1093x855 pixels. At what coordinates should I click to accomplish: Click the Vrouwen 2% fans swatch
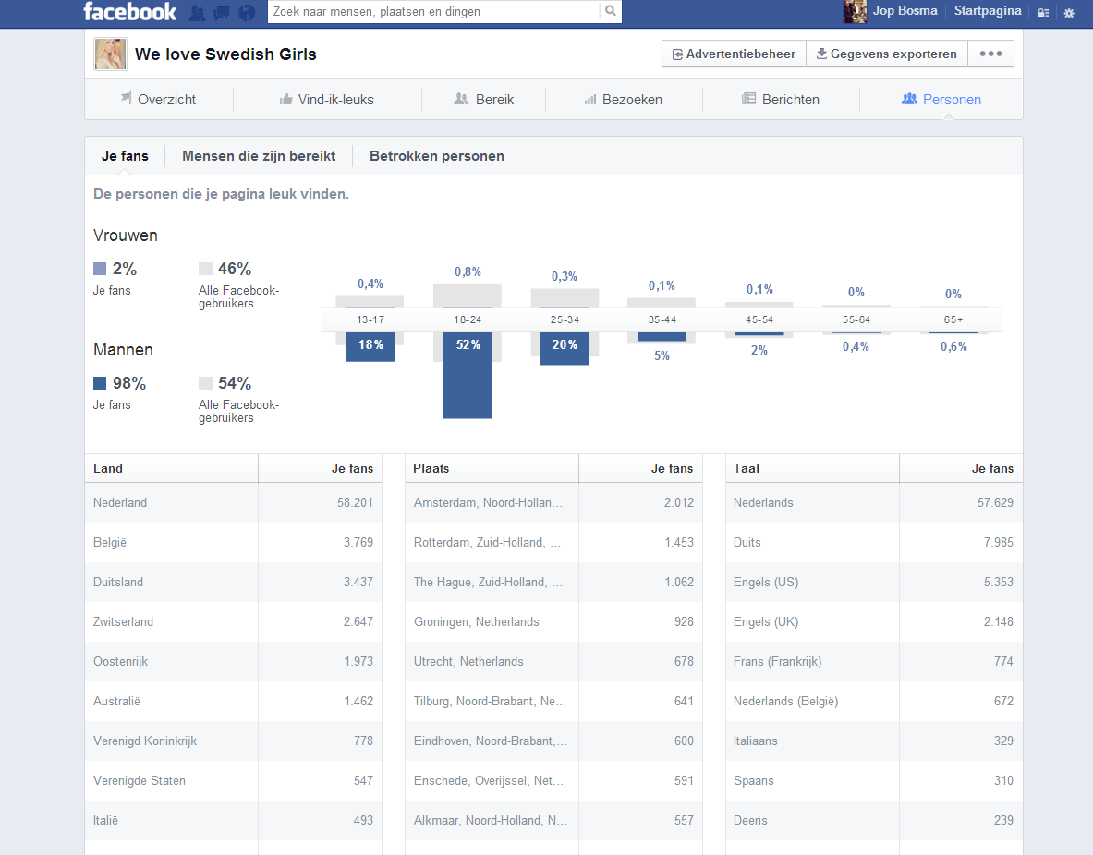pos(100,269)
